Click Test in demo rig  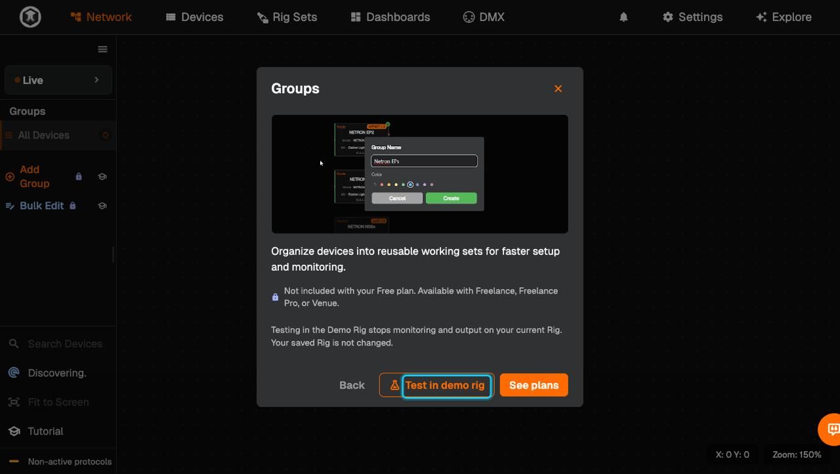pyautogui.click(x=437, y=385)
